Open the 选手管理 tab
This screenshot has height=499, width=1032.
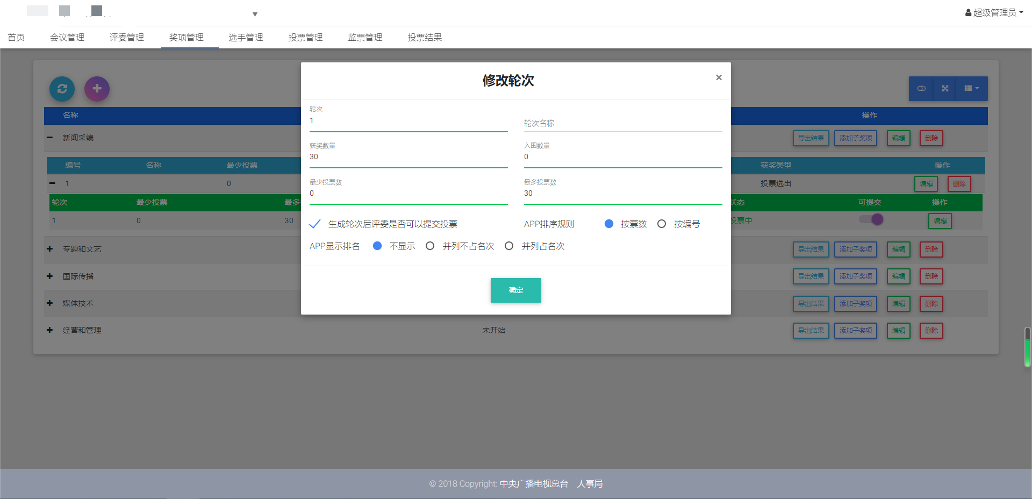pyautogui.click(x=246, y=38)
